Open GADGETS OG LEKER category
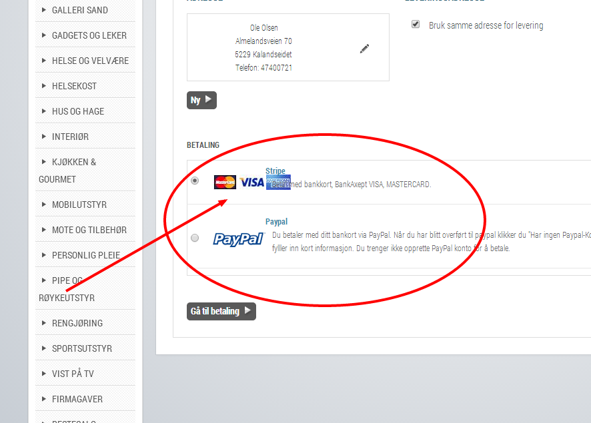591x423 pixels. tap(89, 35)
